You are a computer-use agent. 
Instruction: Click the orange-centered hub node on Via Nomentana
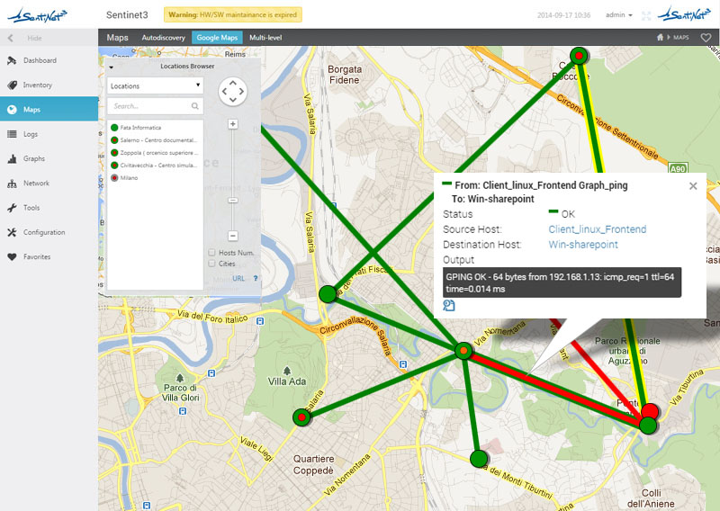pos(463,350)
